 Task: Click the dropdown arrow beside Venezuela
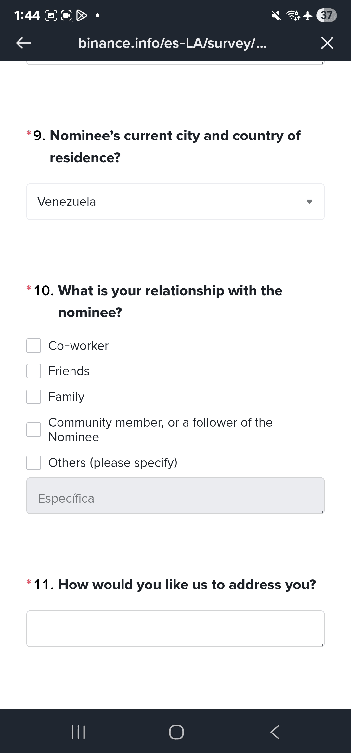coord(309,202)
